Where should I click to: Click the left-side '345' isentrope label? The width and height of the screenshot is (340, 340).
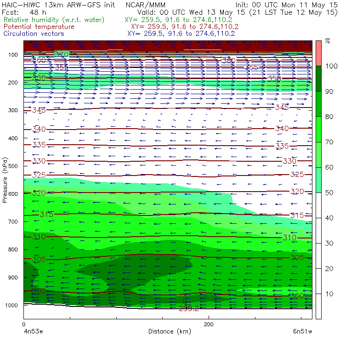tap(39, 110)
